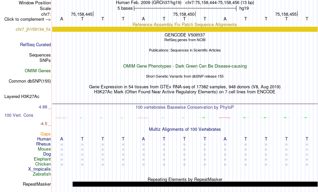The width and height of the screenshot is (318, 192).
Task: Click the RepeatMasker track label
Action: [37, 184]
